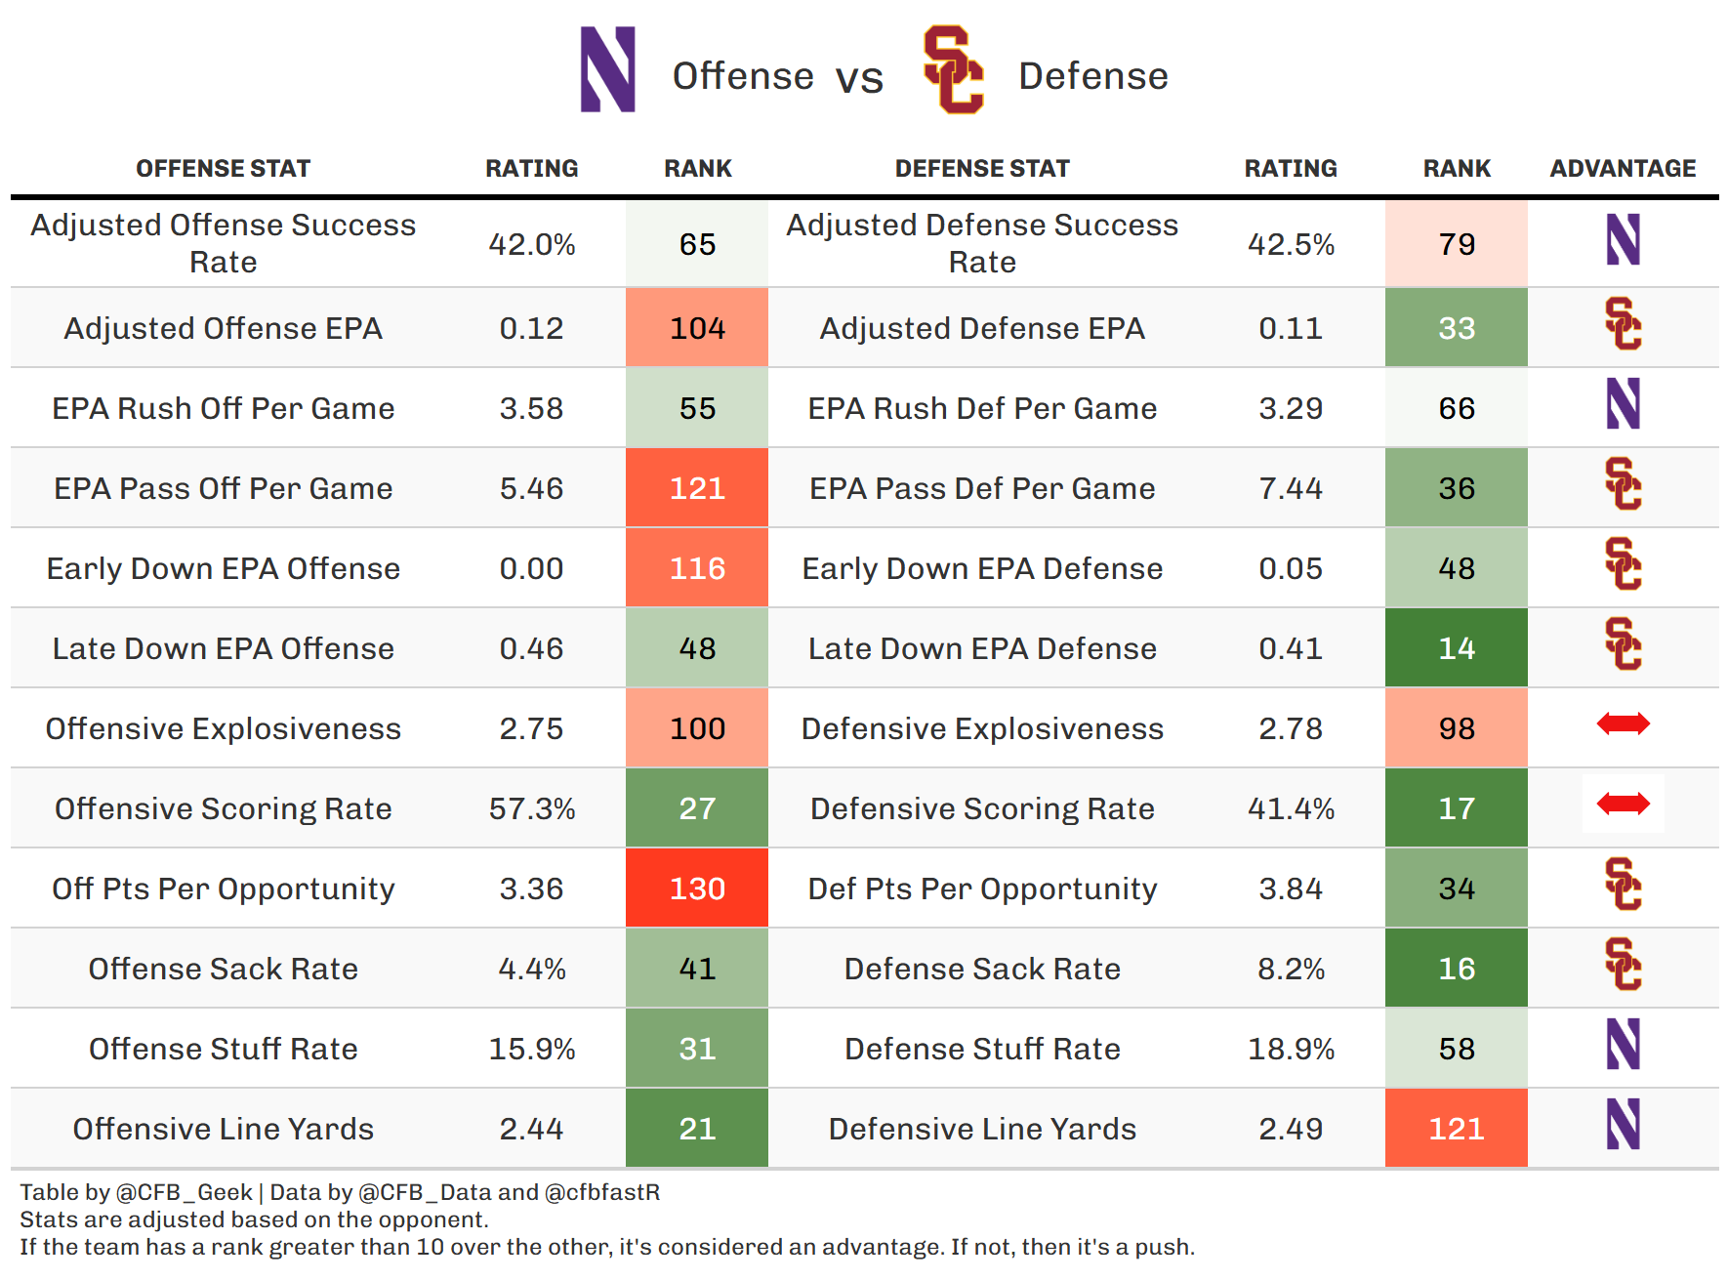Viewport: 1728px width, 1281px height.
Task: Click the USC logo in the title
Action: tap(953, 69)
